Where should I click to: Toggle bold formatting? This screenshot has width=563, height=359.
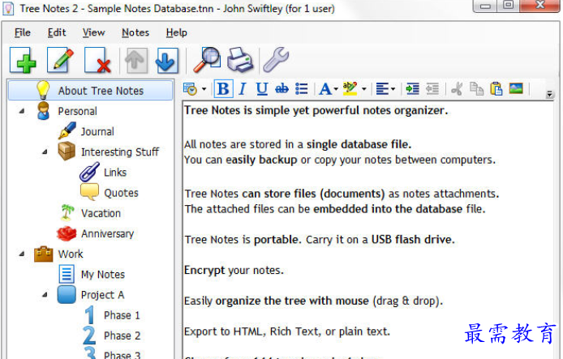pos(223,88)
